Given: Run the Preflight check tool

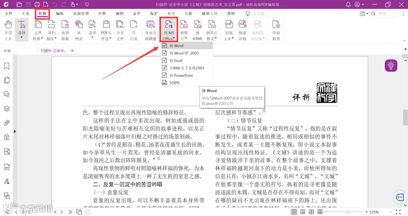Looking at the screenshot, I should tap(276, 30).
